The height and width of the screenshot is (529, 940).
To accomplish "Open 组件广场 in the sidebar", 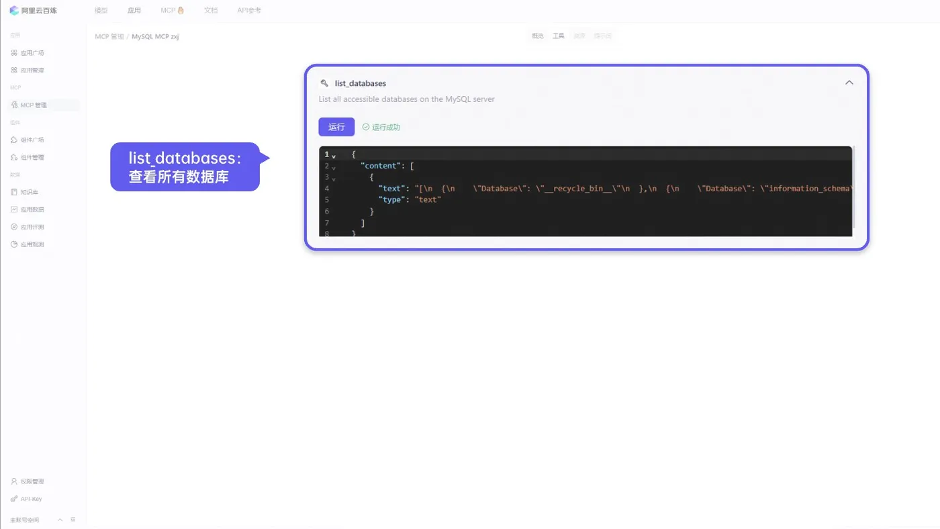I will pos(28,140).
